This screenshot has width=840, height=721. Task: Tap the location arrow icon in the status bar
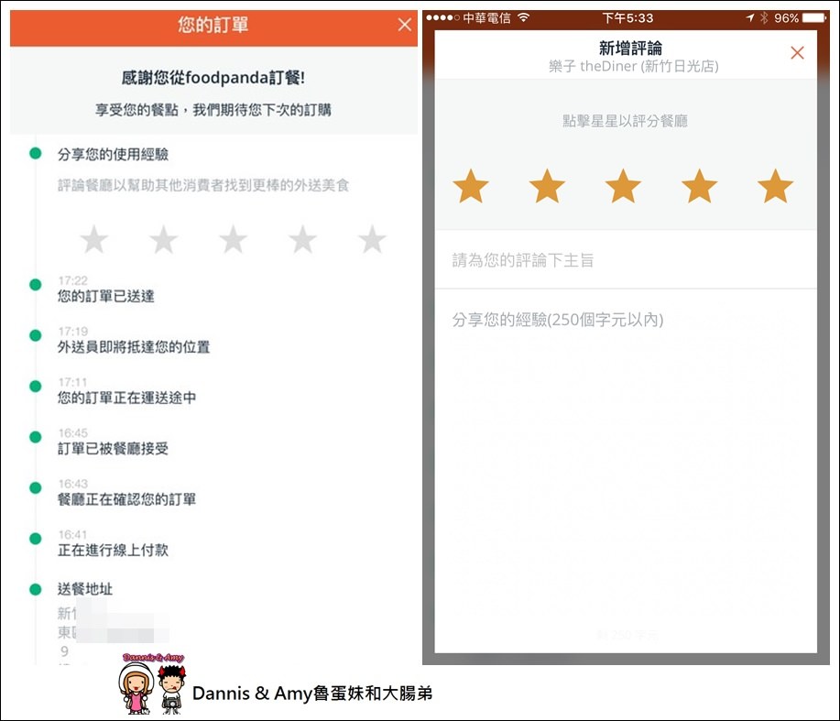[x=750, y=17]
